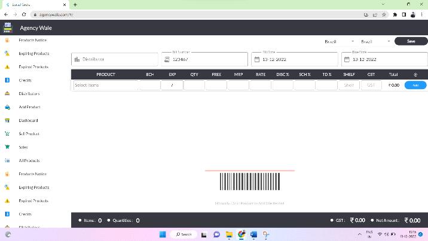Open the Sales sidebar icon
The image size is (428, 241).
(x=7, y=147)
